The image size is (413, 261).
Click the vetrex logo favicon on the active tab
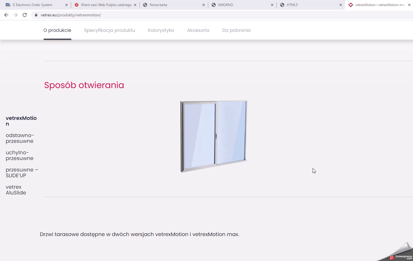click(x=350, y=5)
